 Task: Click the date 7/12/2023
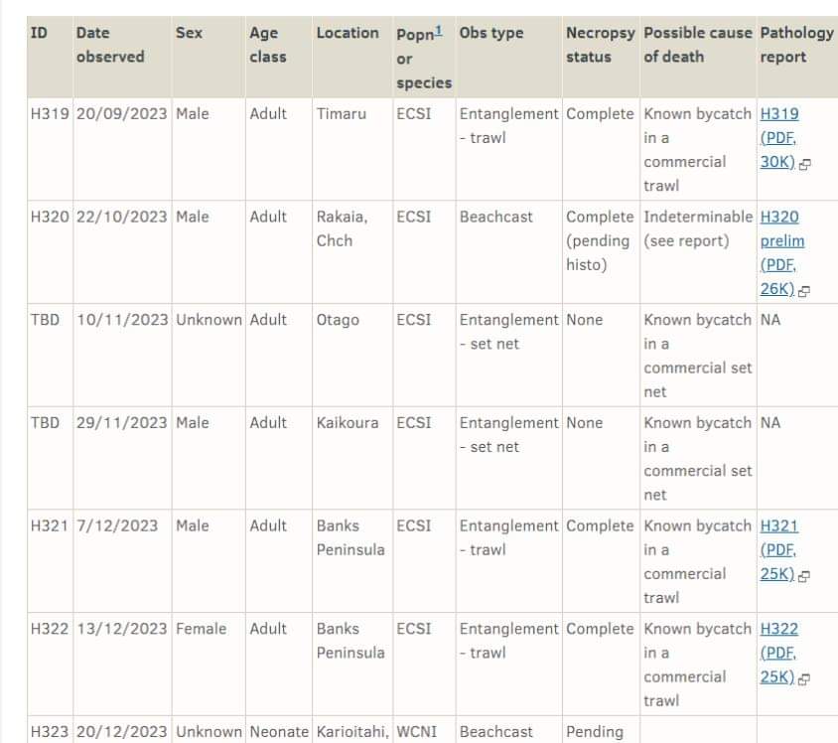117,526
